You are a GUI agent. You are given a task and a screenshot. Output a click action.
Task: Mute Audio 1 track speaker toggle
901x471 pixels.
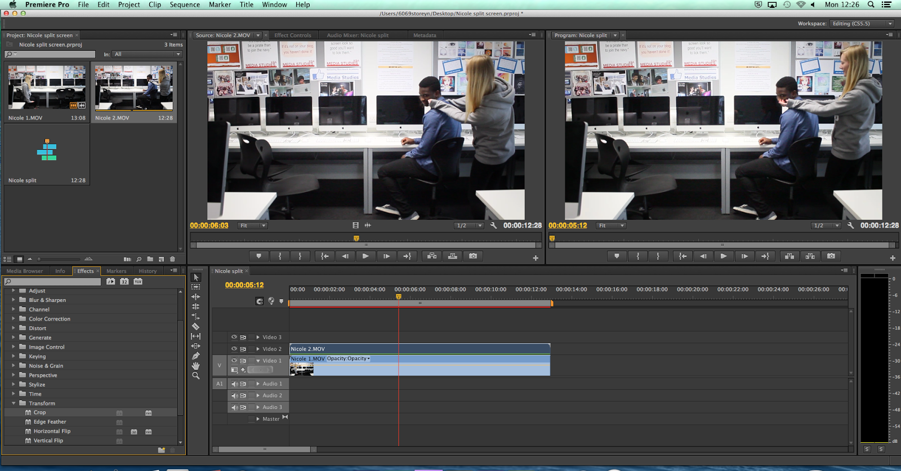tap(235, 384)
